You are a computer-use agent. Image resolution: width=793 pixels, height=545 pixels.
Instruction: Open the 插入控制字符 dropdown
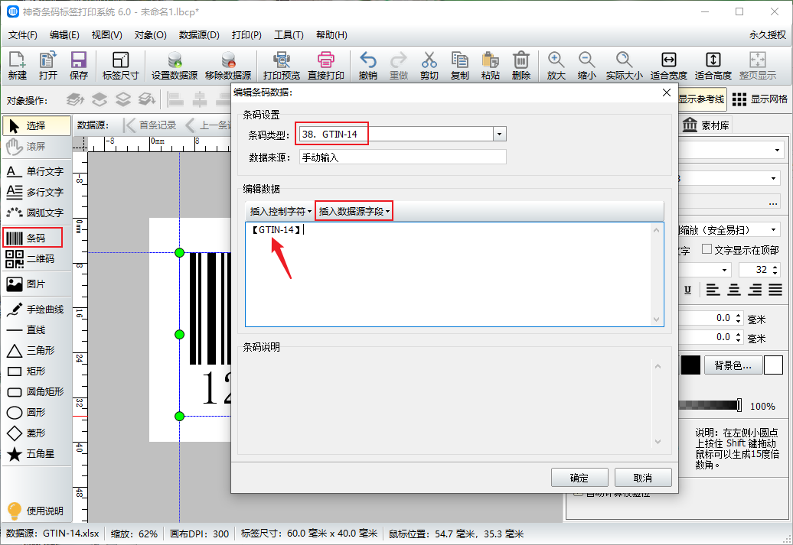coord(280,211)
